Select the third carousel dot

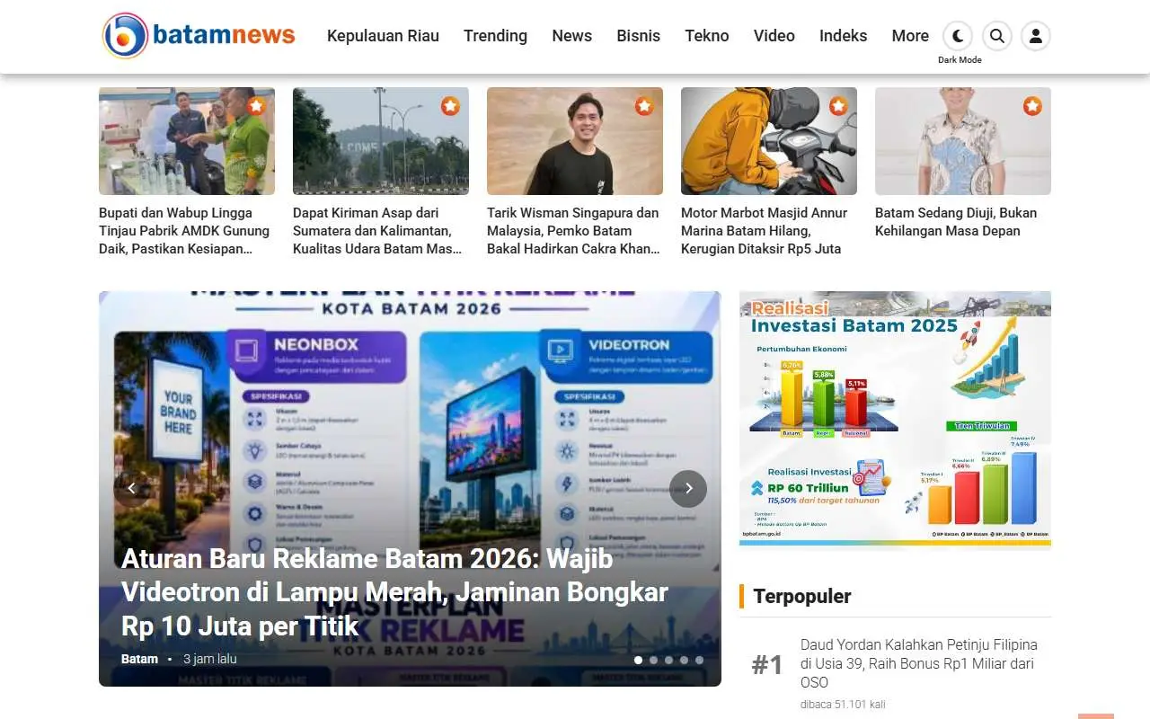[x=668, y=660]
